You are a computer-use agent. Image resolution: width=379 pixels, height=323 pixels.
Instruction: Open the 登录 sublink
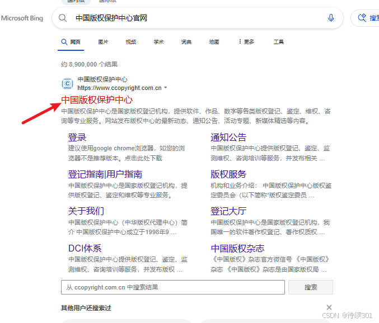(x=77, y=137)
